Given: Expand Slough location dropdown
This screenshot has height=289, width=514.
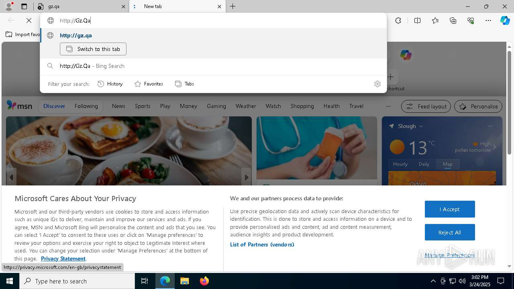Looking at the screenshot, I should click(x=421, y=126).
